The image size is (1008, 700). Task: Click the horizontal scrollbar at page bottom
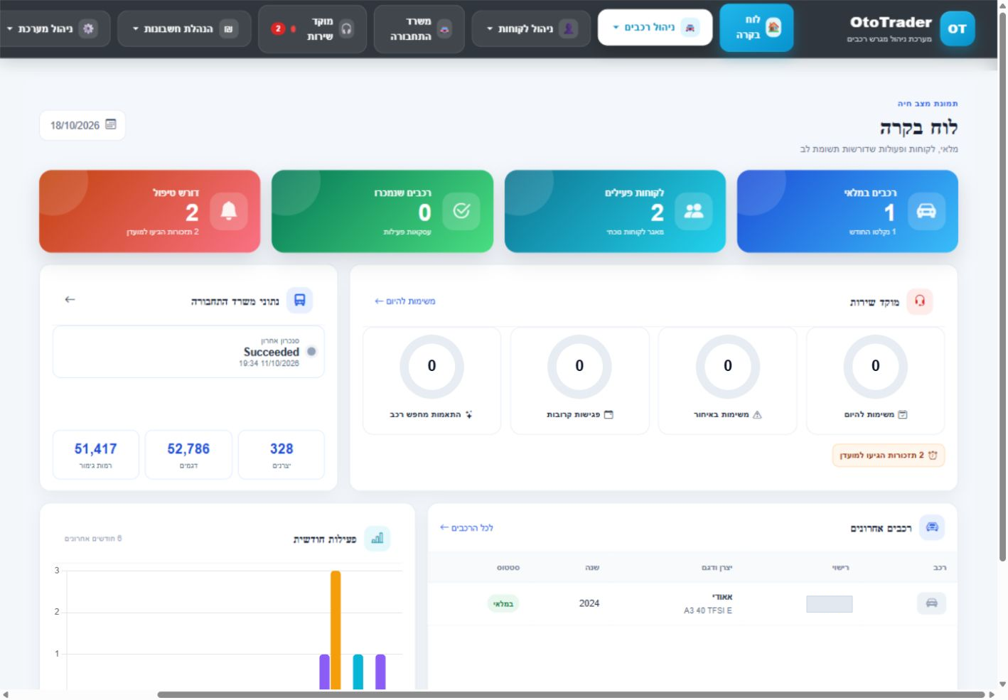tap(571, 694)
